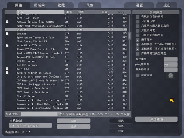Image resolution: width=184 pixels, height=138 pixels.
Task: Select the 筛选 bottom tab
Action: coord(121,121)
